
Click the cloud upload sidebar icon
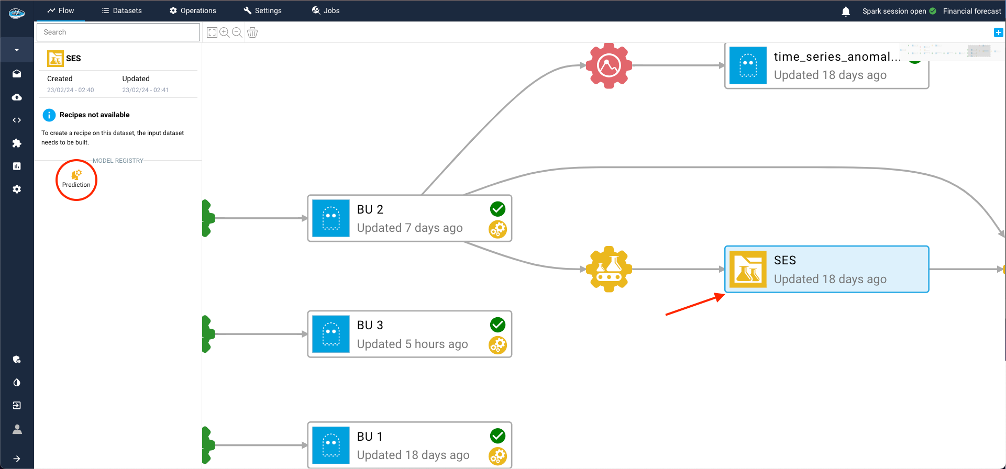pyautogui.click(x=17, y=97)
